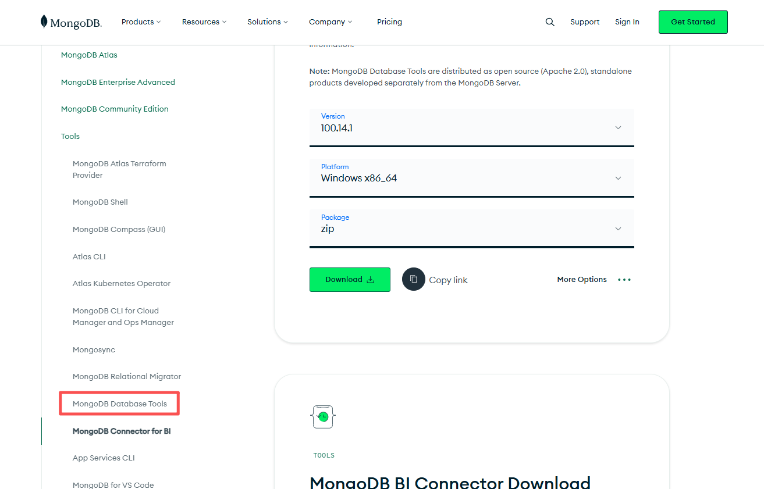Open MongoDB Relational Migrator in sidebar
This screenshot has width=764, height=489.
pyautogui.click(x=127, y=377)
